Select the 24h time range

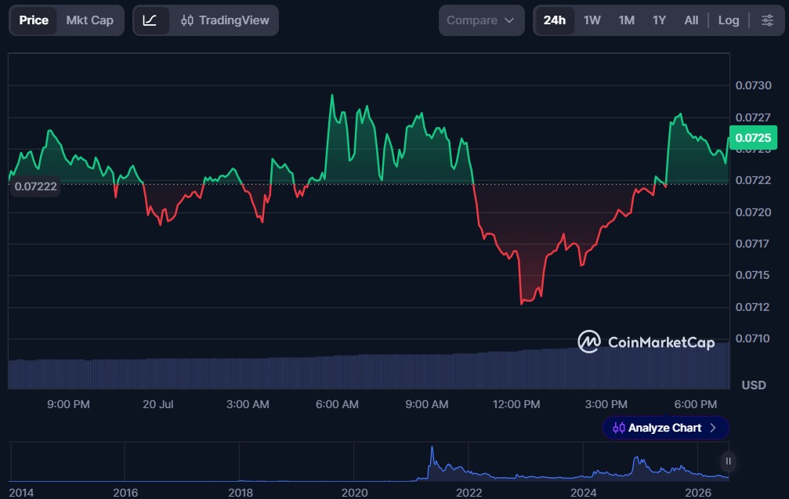(555, 20)
